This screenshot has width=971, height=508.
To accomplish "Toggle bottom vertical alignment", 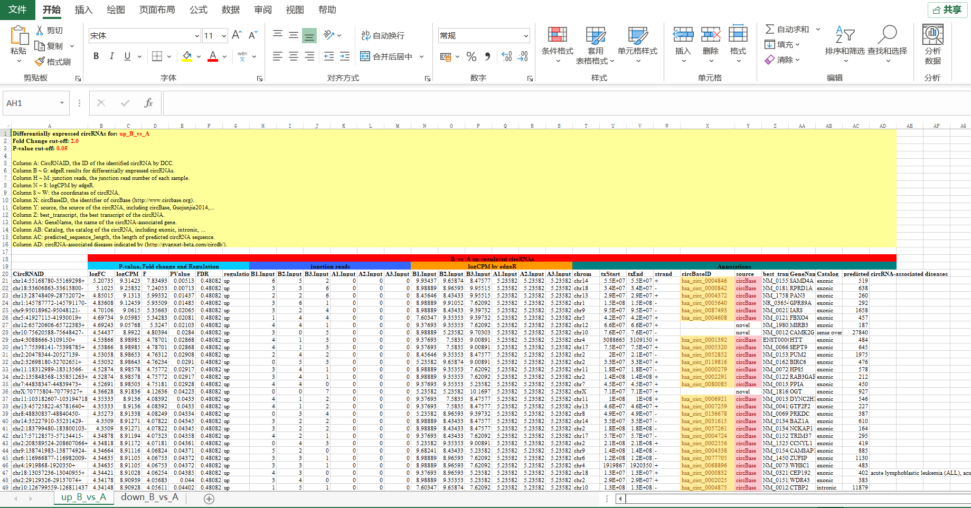I will [309, 35].
